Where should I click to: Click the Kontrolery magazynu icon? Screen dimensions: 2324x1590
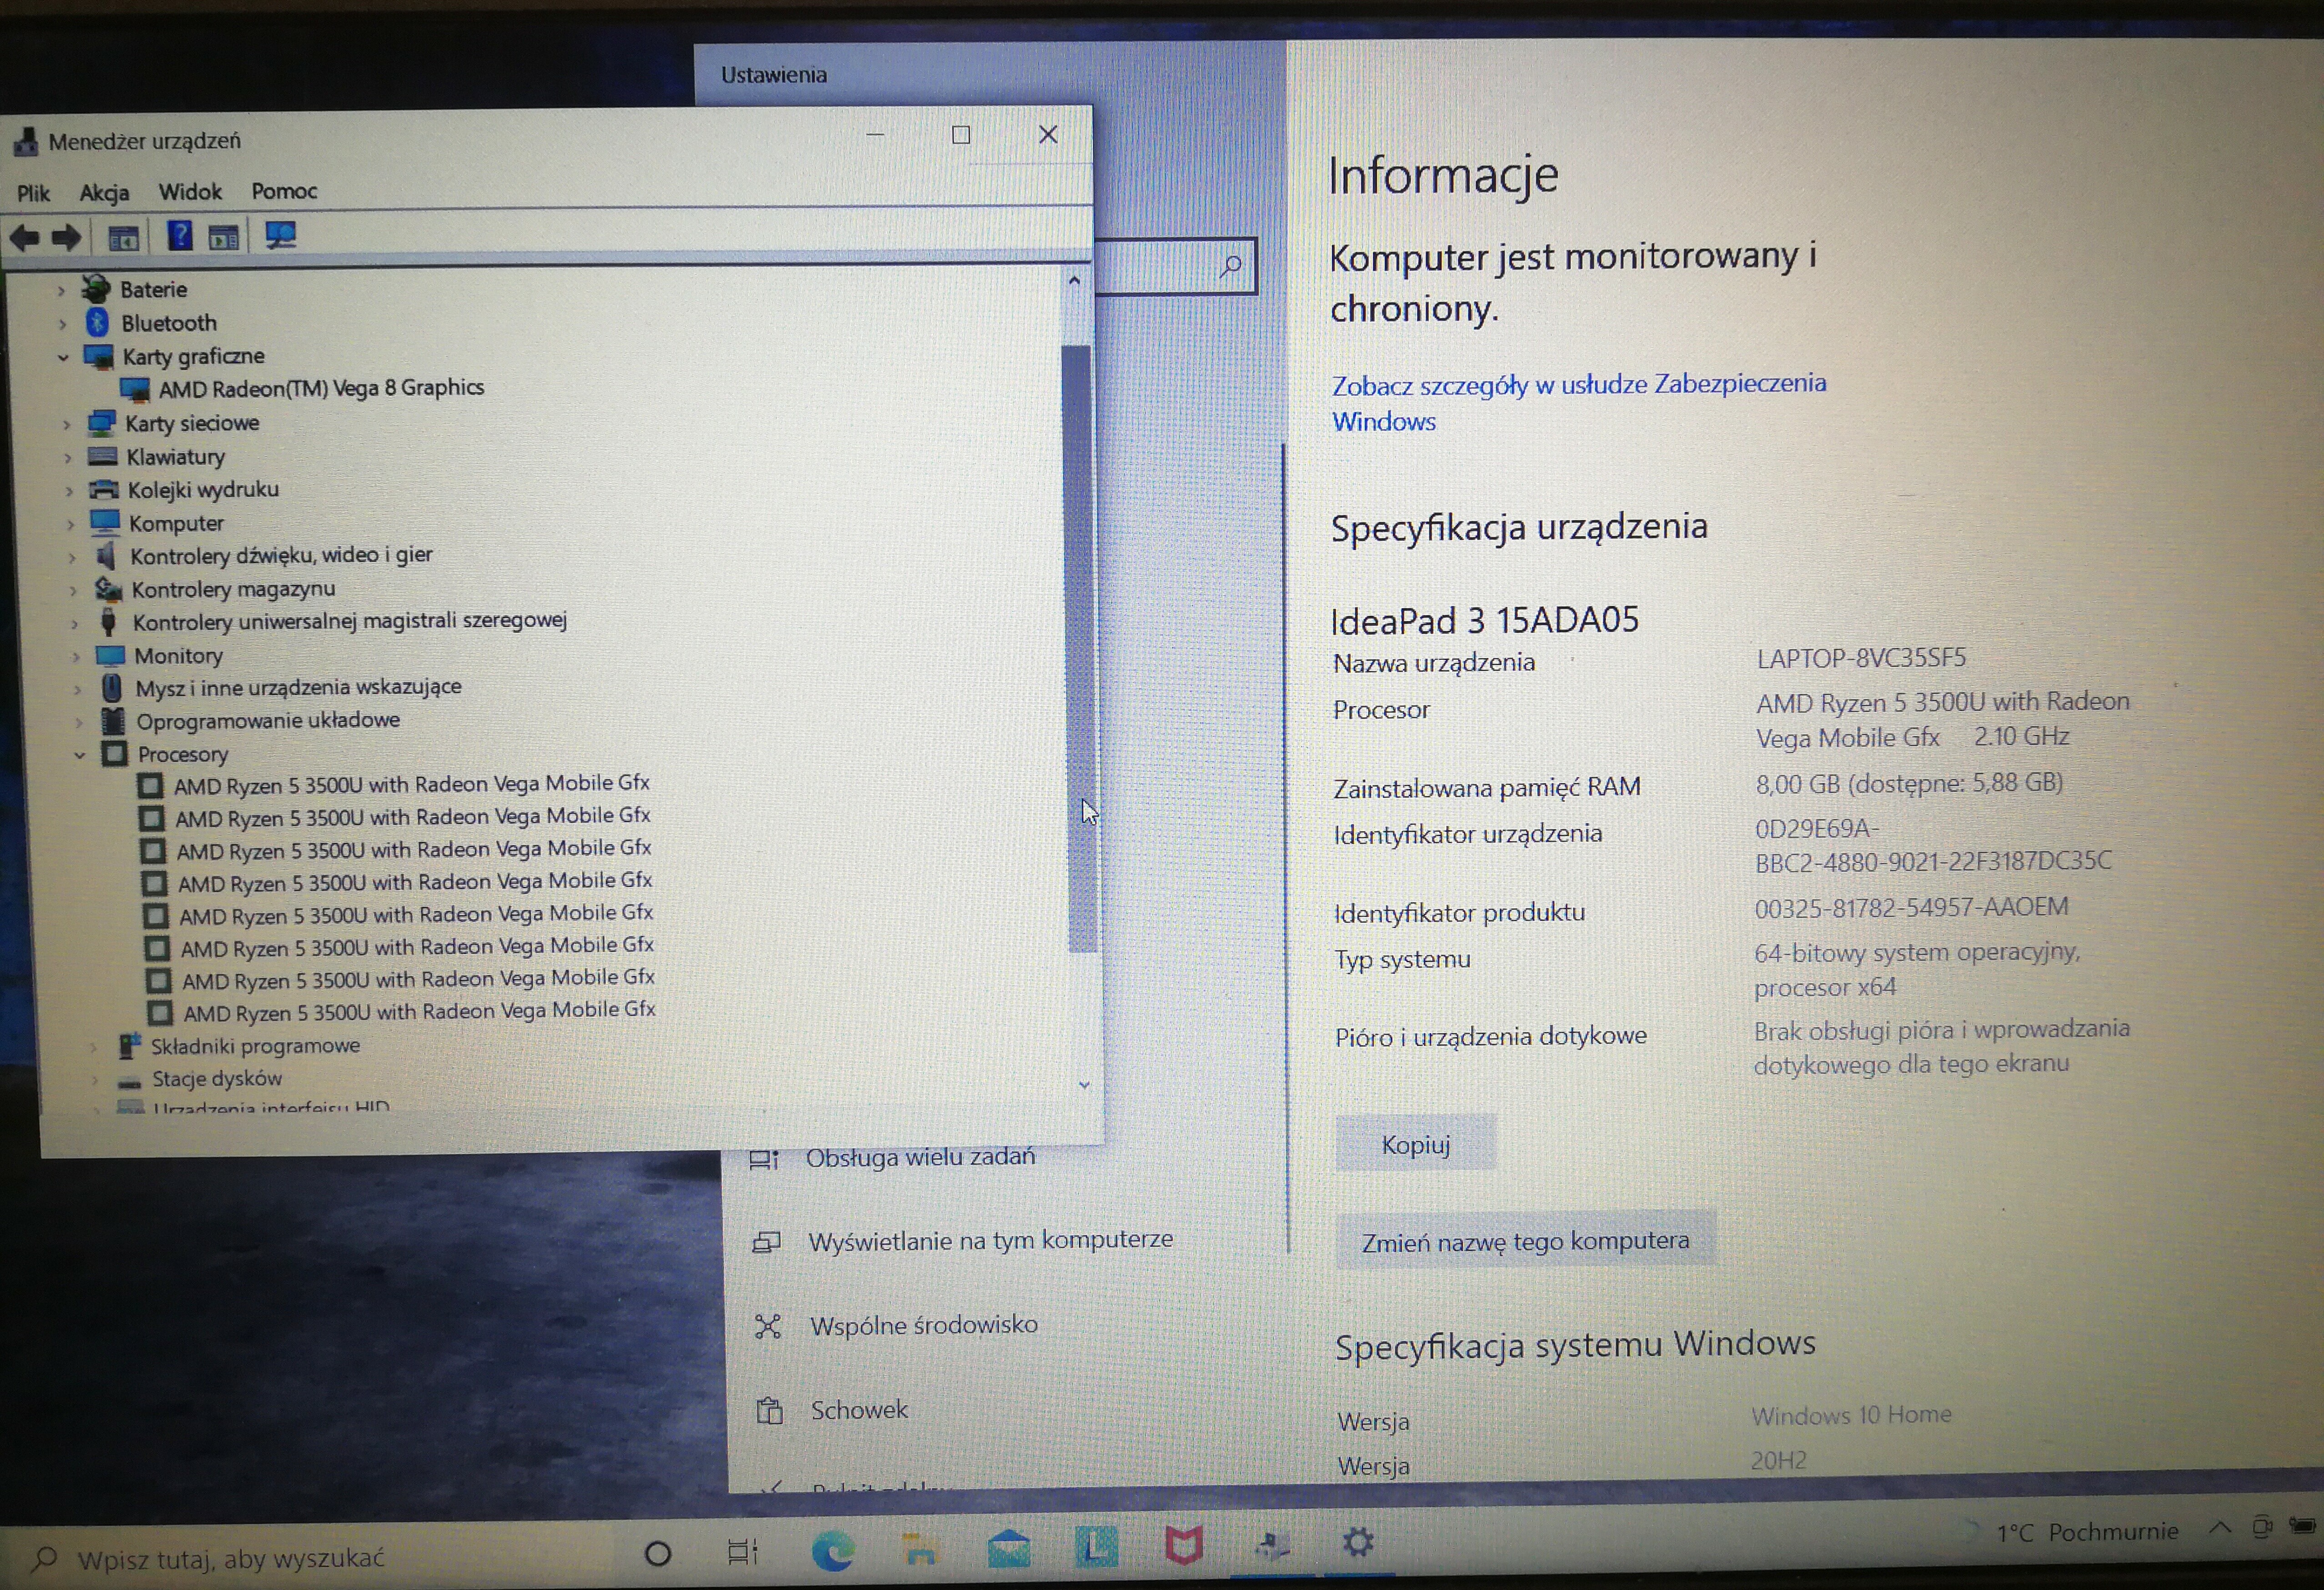pyautogui.click(x=108, y=589)
